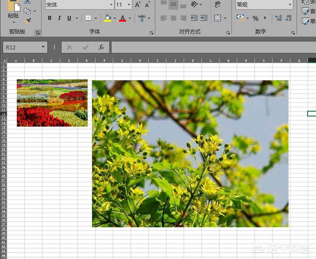This screenshot has width=316, height=259.
Task: Click the insert function fx icon
Action: (x=101, y=47)
